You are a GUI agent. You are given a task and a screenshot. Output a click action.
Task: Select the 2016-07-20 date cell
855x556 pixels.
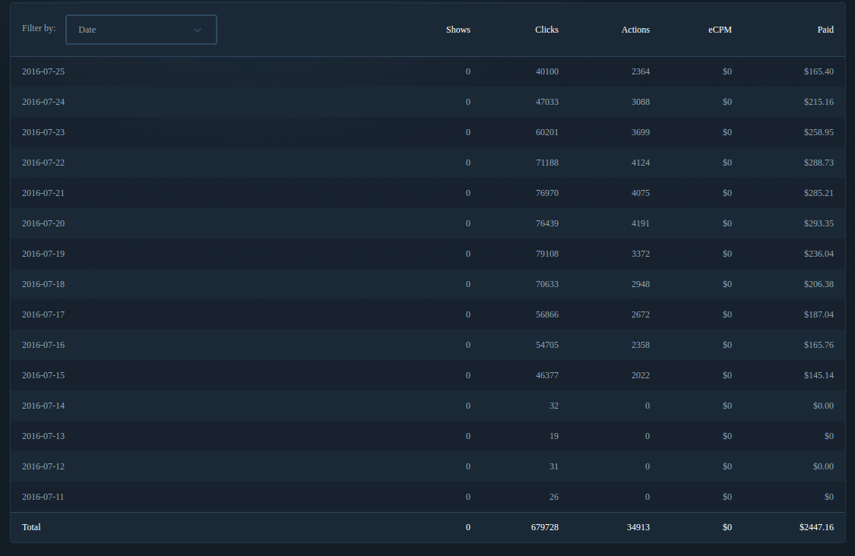coord(43,223)
